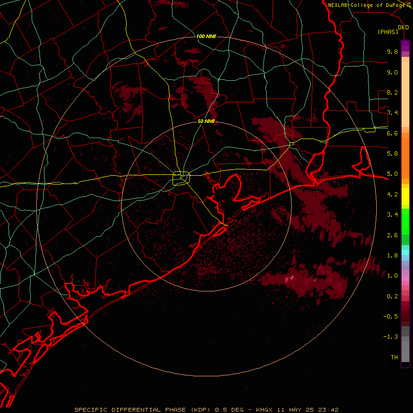Pick the yellow segment of the color bar
The width and height of the screenshot is (413, 413).
point(405,196)
